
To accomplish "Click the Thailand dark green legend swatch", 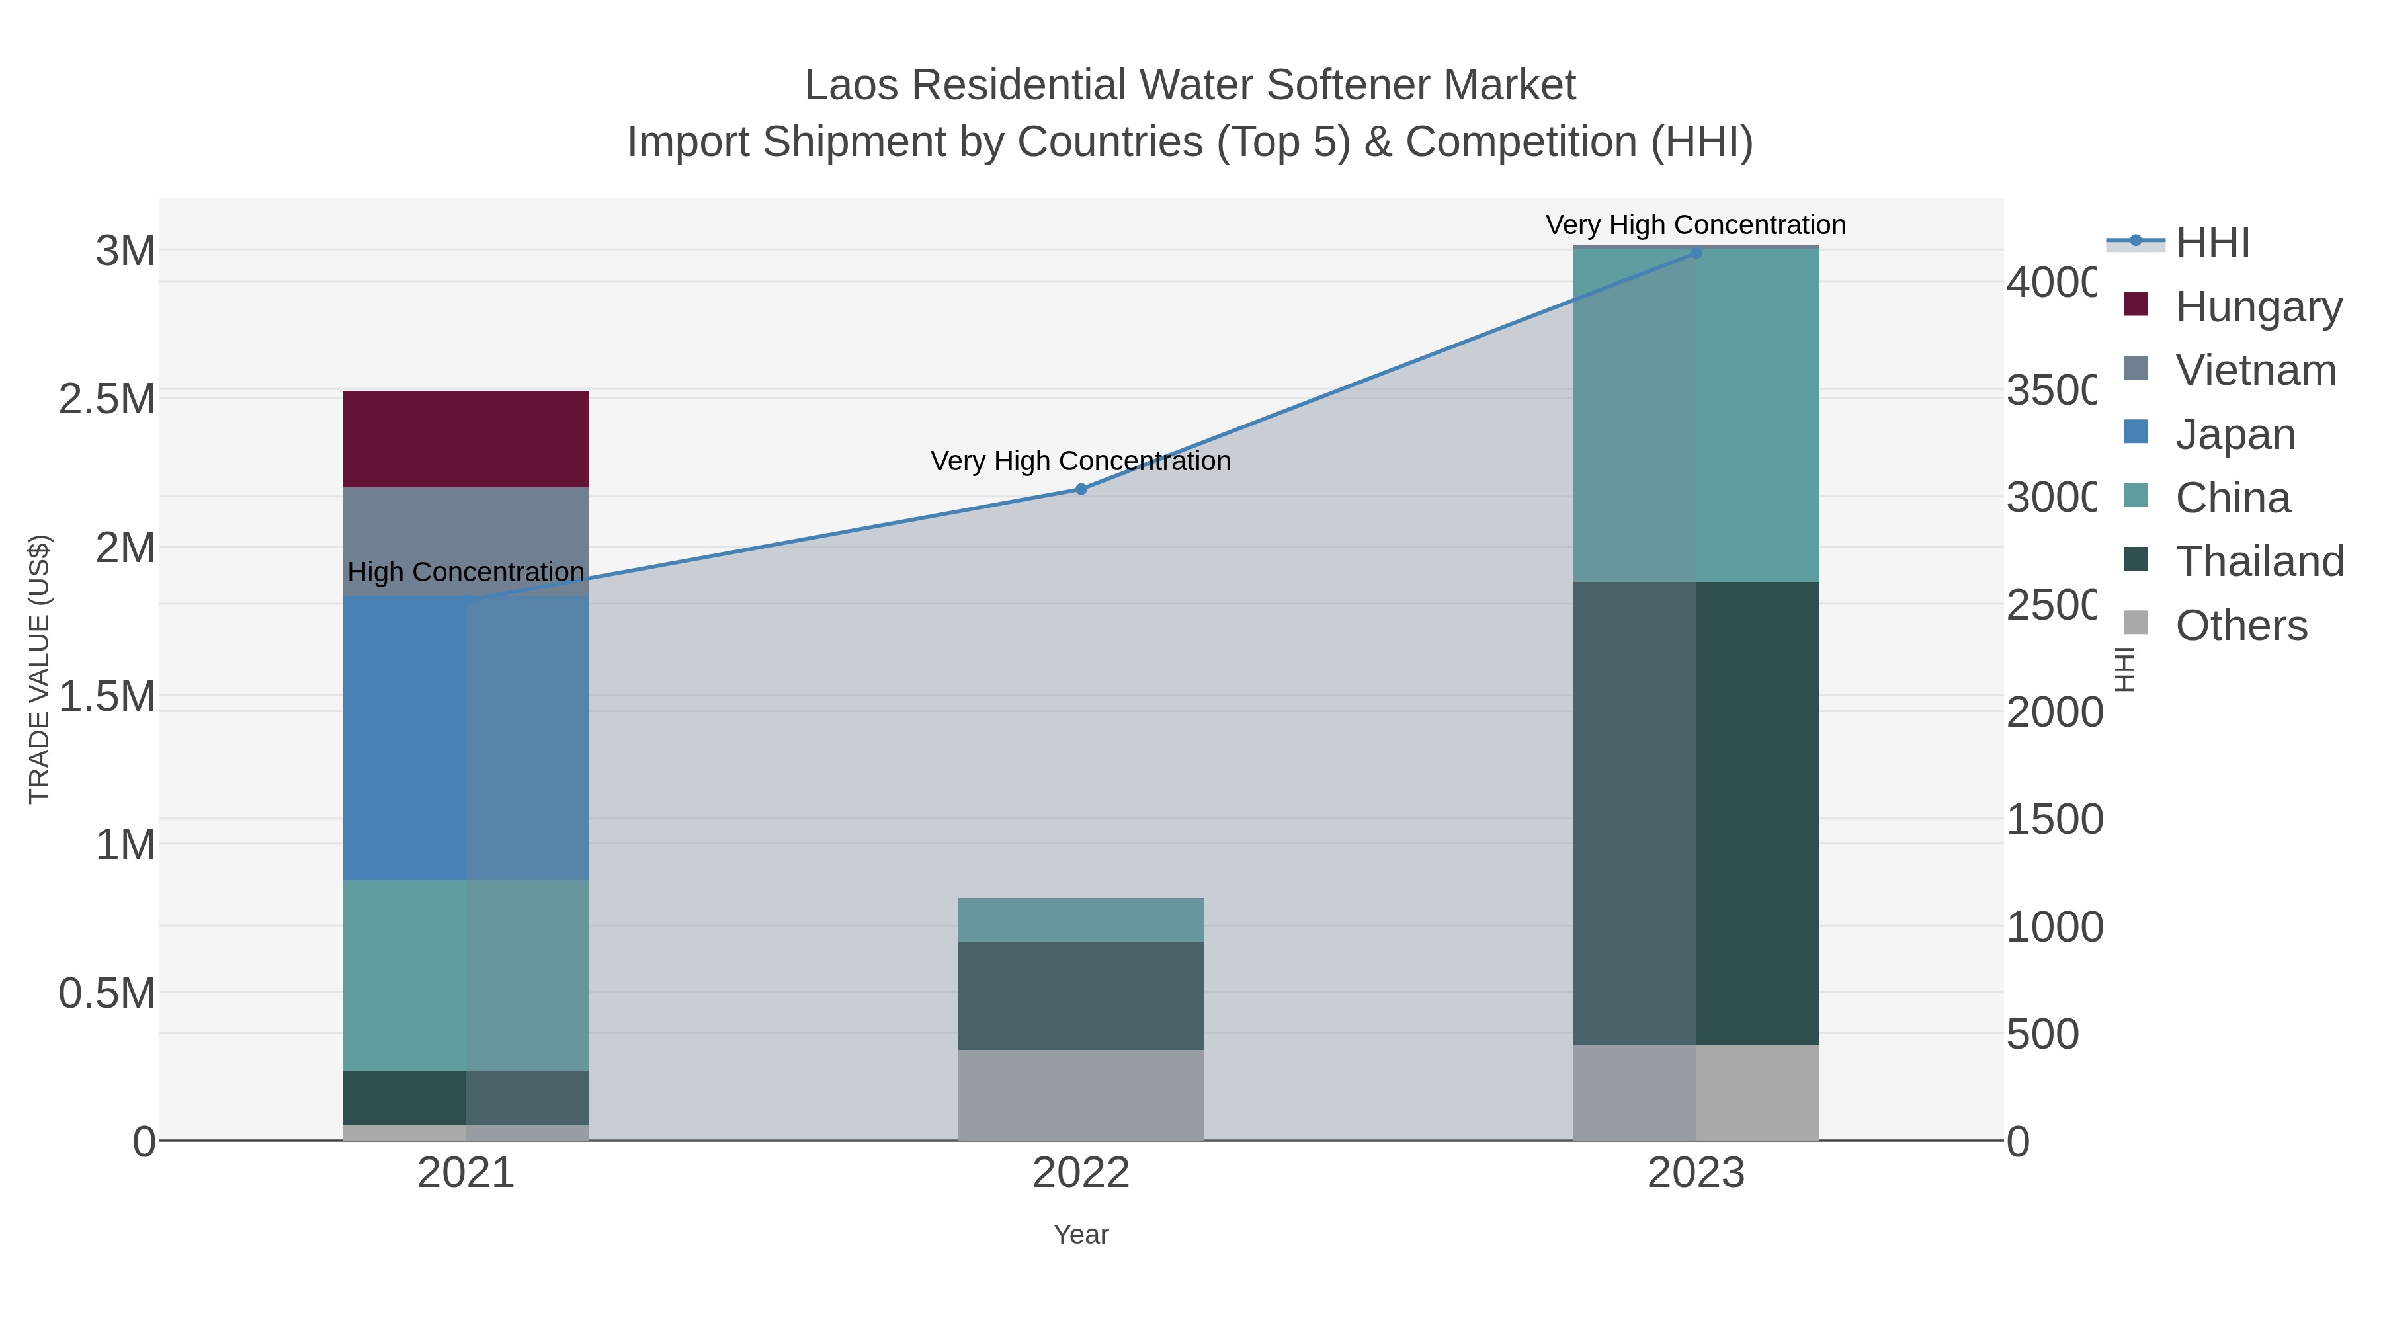I will click(2136, 558).
